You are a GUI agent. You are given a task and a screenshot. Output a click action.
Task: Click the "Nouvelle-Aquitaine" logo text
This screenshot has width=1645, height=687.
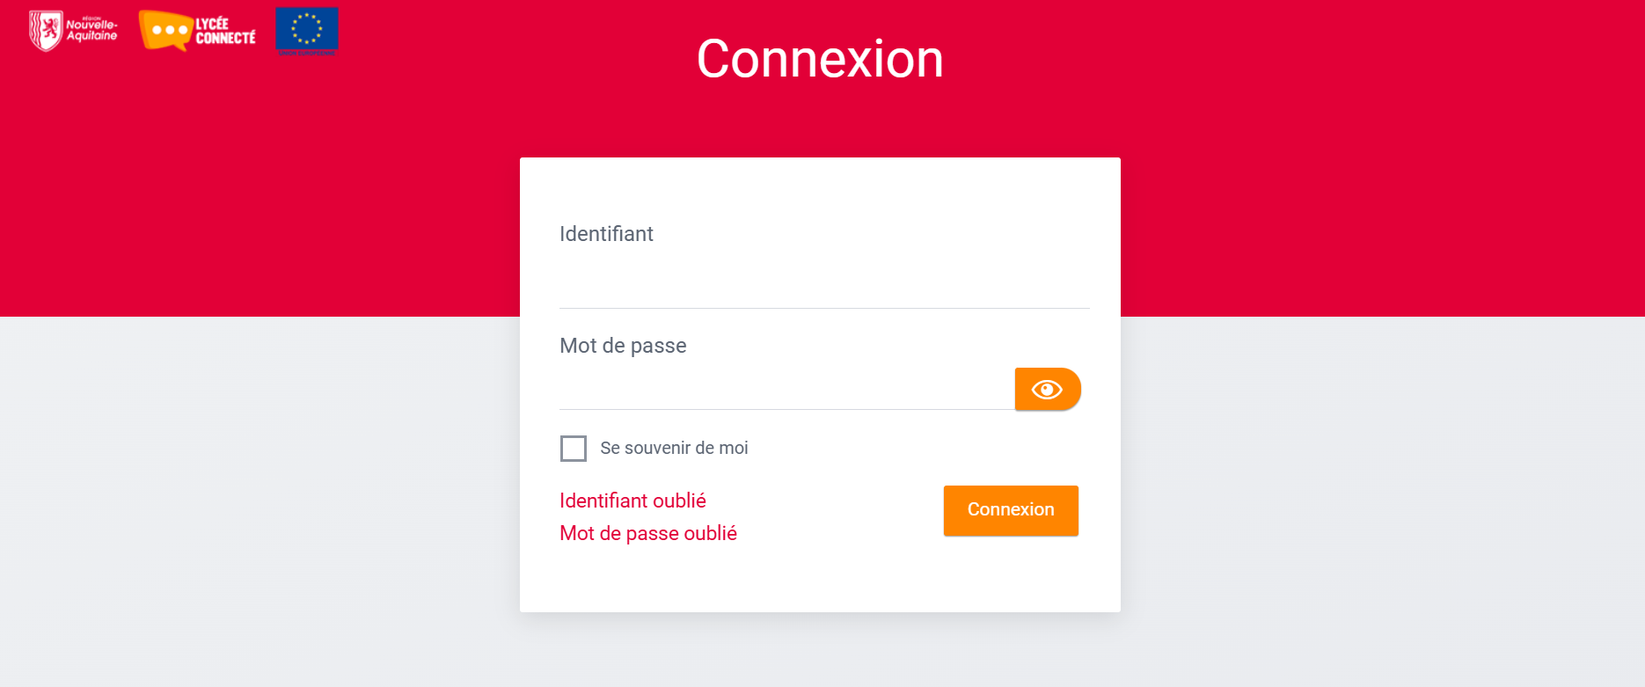coord(91,31)
